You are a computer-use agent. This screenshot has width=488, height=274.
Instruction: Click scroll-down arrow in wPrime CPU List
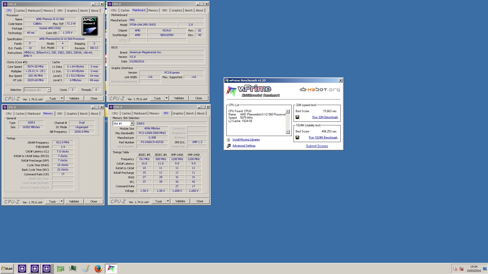pos(288,132)
